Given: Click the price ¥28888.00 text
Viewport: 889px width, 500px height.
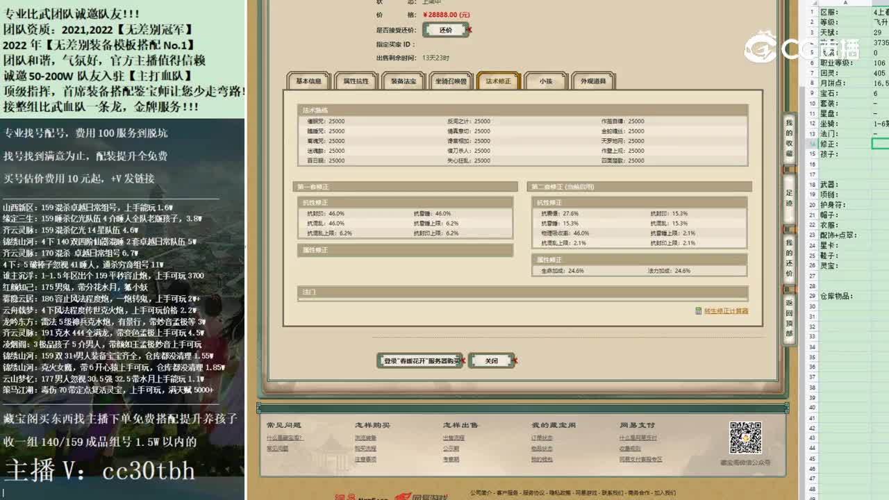Looking at the screenshot, I should [446, 15].
